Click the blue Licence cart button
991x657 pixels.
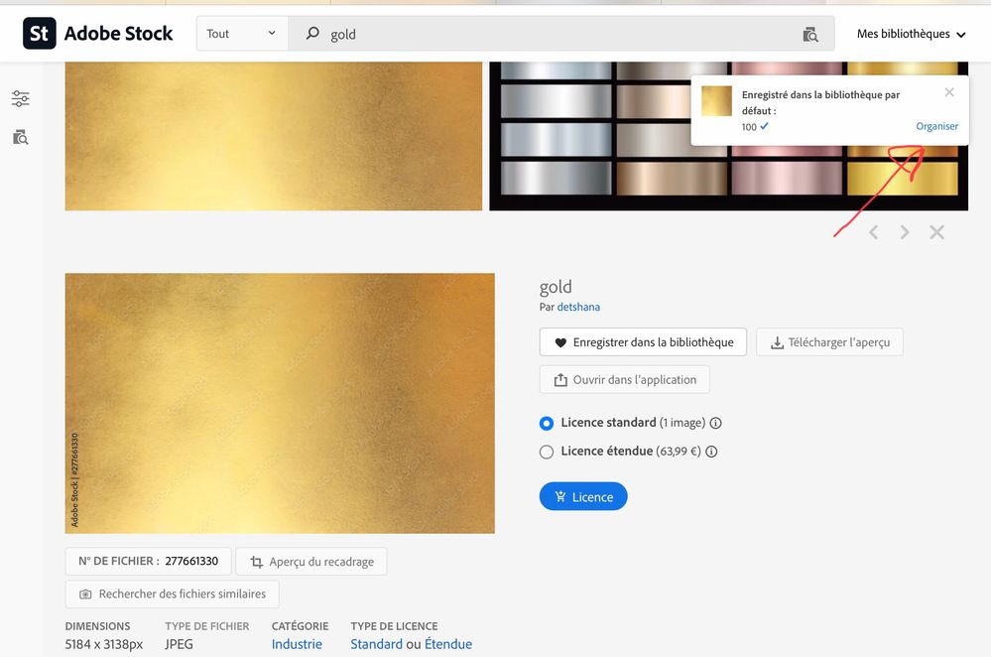point(583,496)
